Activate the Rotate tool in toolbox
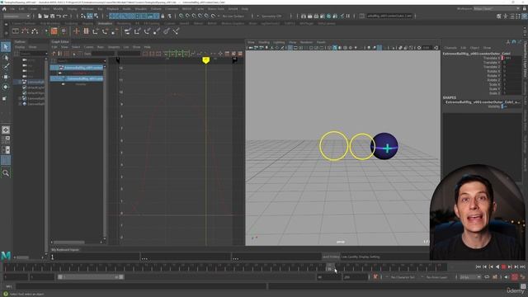This screenshot has height=297, width=528. click(x=6, y=87)
